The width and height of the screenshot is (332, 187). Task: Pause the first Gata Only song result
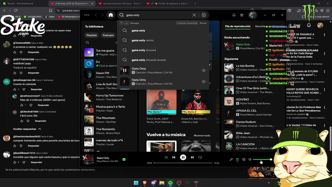pyautogui.click(x=125, y=70)
